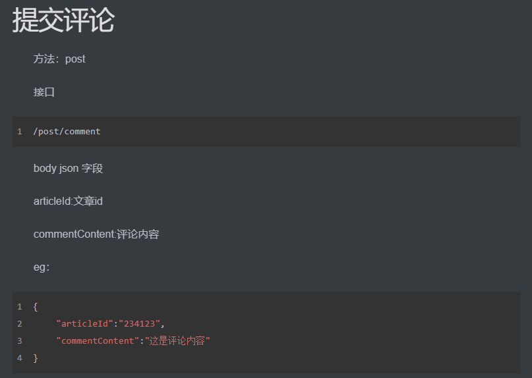This screenshot has height=378, width=532.
Task: Click the articleId:文章id description
Action: pyautogui.click(x=68, y=201)
